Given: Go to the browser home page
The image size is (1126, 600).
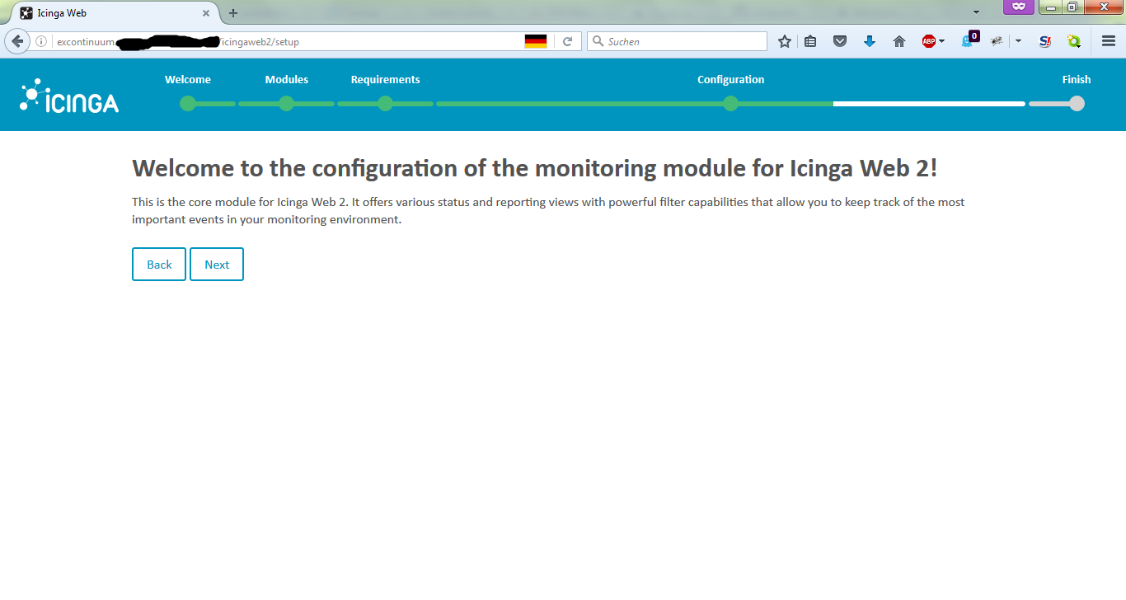Looking at the screenshot, I should pos(899,41).
